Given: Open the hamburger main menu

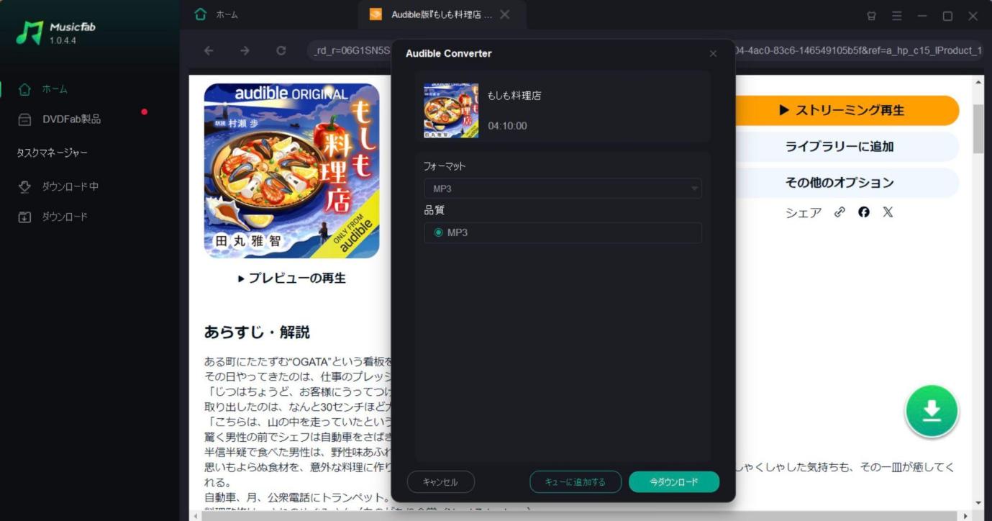Looking at the screenshot, I should (897, 16).
